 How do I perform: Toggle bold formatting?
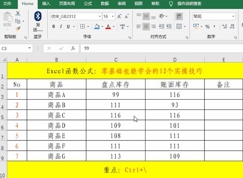(x=54, y=26)
